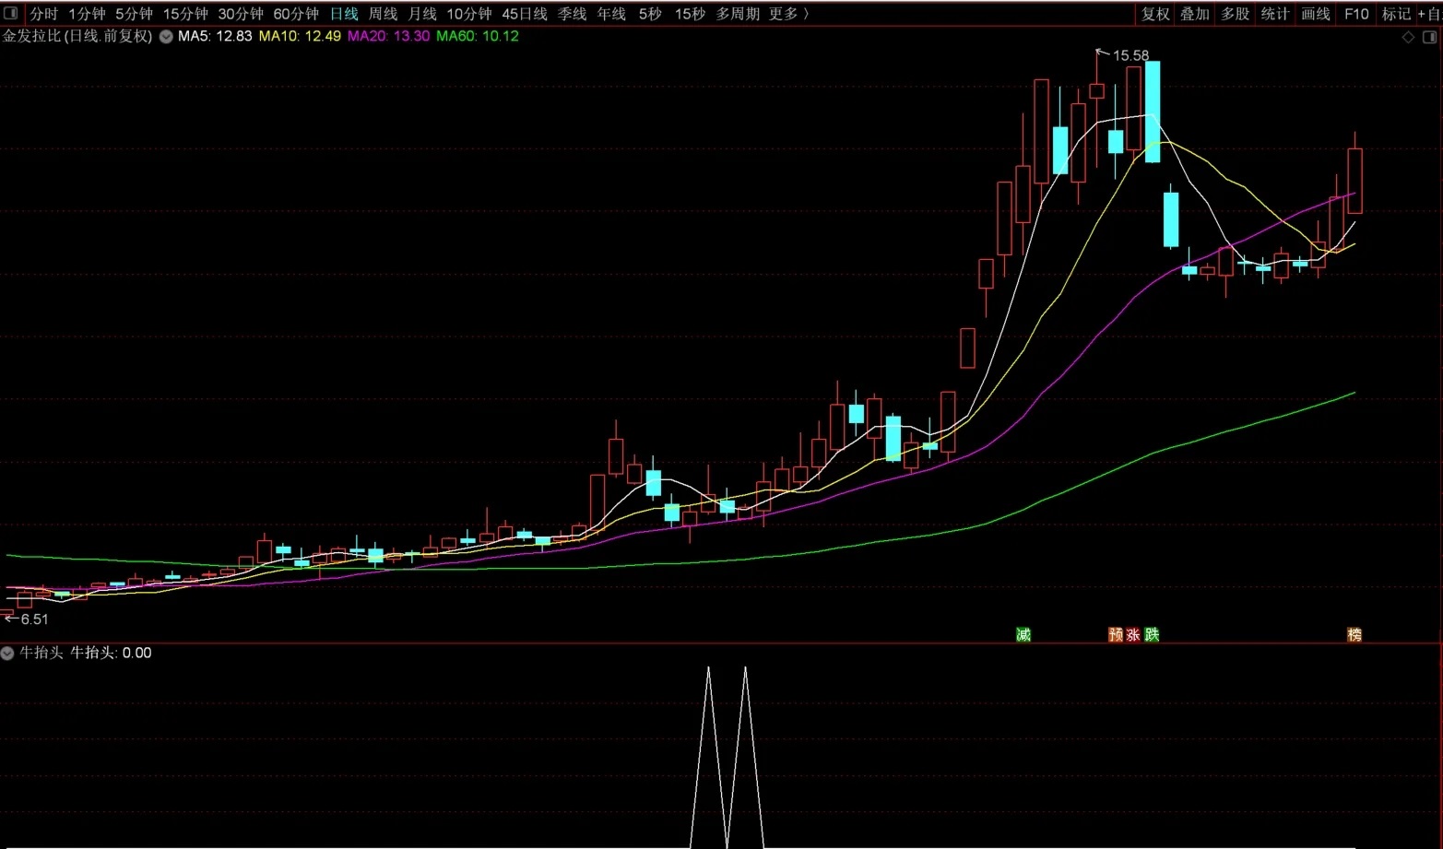Add to watchlist with +自 button
The height and width of the screenshot is (849, 1443).
point(1429,14)
